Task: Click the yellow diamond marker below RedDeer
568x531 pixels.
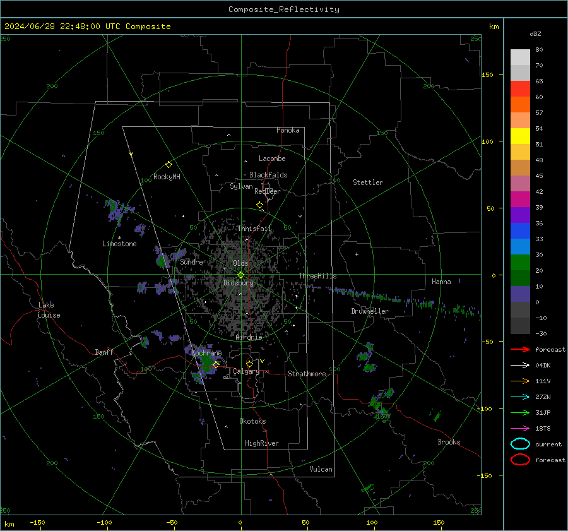Action: point(259,205)
